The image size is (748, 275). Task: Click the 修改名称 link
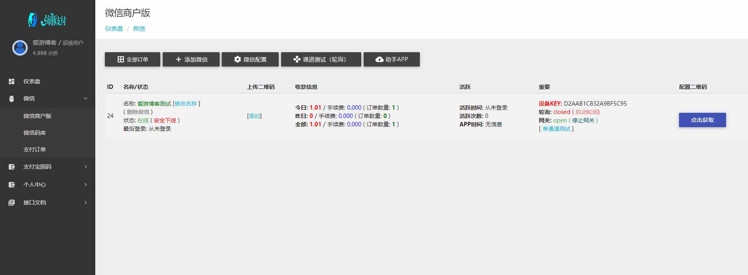click(186, 104)
